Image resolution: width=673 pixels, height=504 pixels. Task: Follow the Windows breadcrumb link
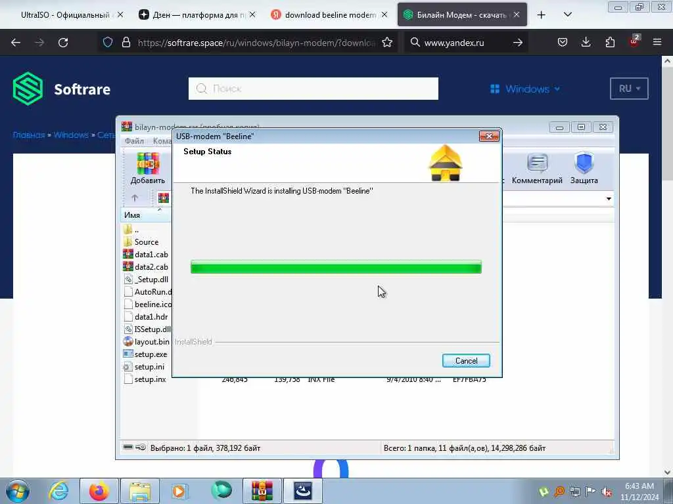point(71,135)
